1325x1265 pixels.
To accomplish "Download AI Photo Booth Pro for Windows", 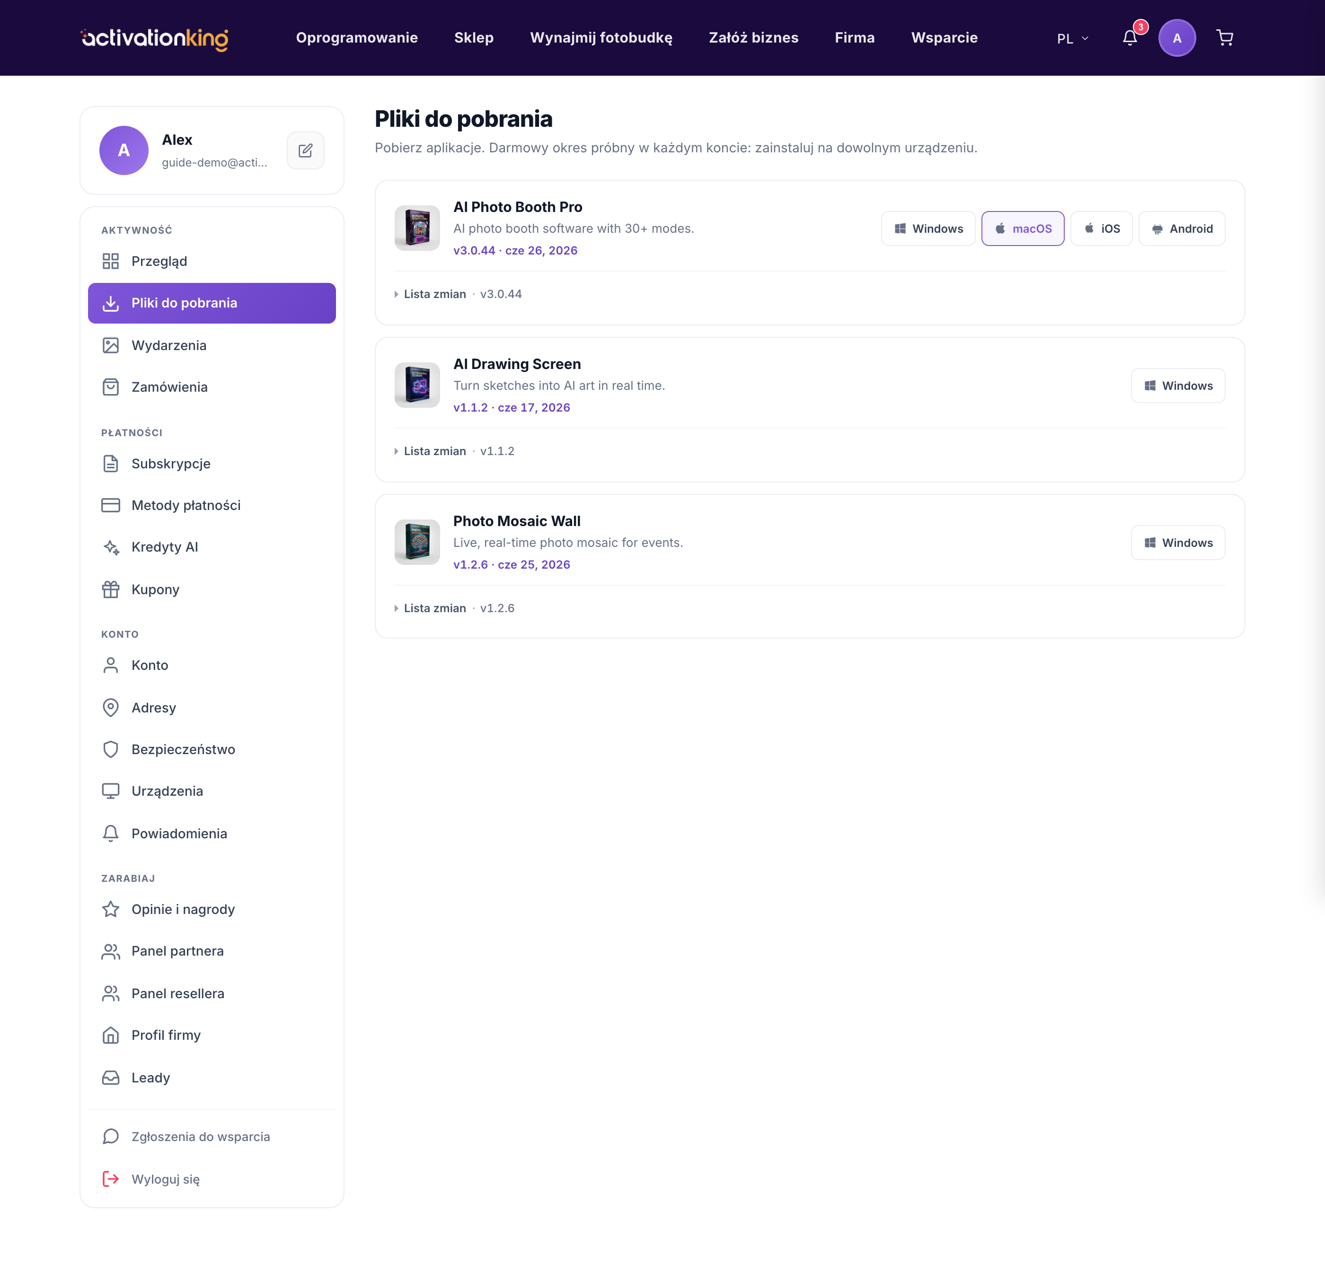I will (928, 228).
